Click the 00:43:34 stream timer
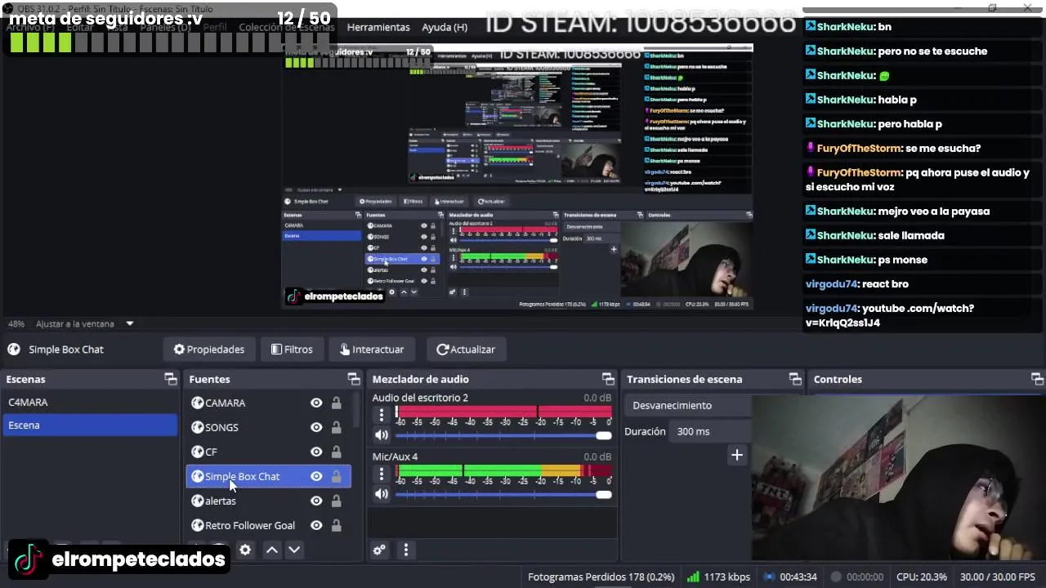1046x588 pixels. [798, 577]
